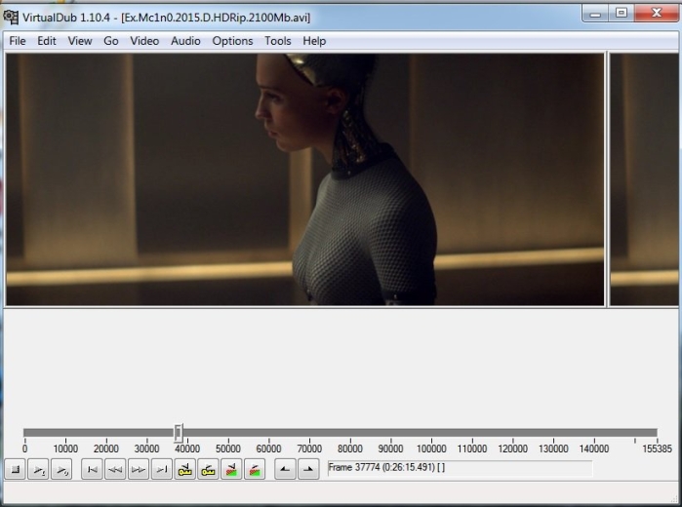
Task: Open the View menu
Action: (x=80, y=41)
